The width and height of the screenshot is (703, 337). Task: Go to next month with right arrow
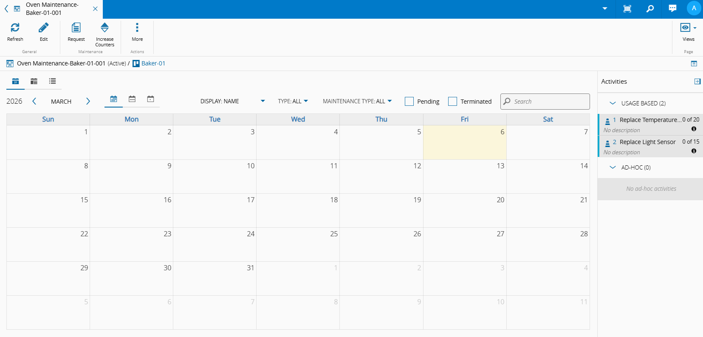[x=88, y=101]
